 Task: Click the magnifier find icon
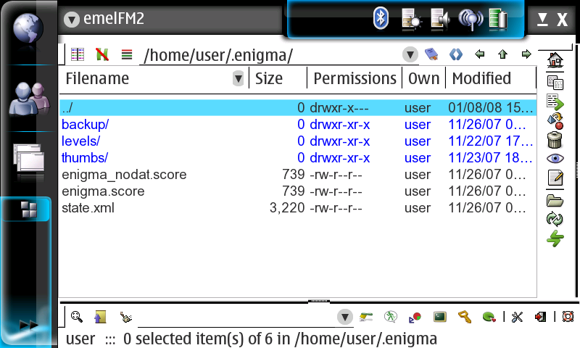[76, 317]
